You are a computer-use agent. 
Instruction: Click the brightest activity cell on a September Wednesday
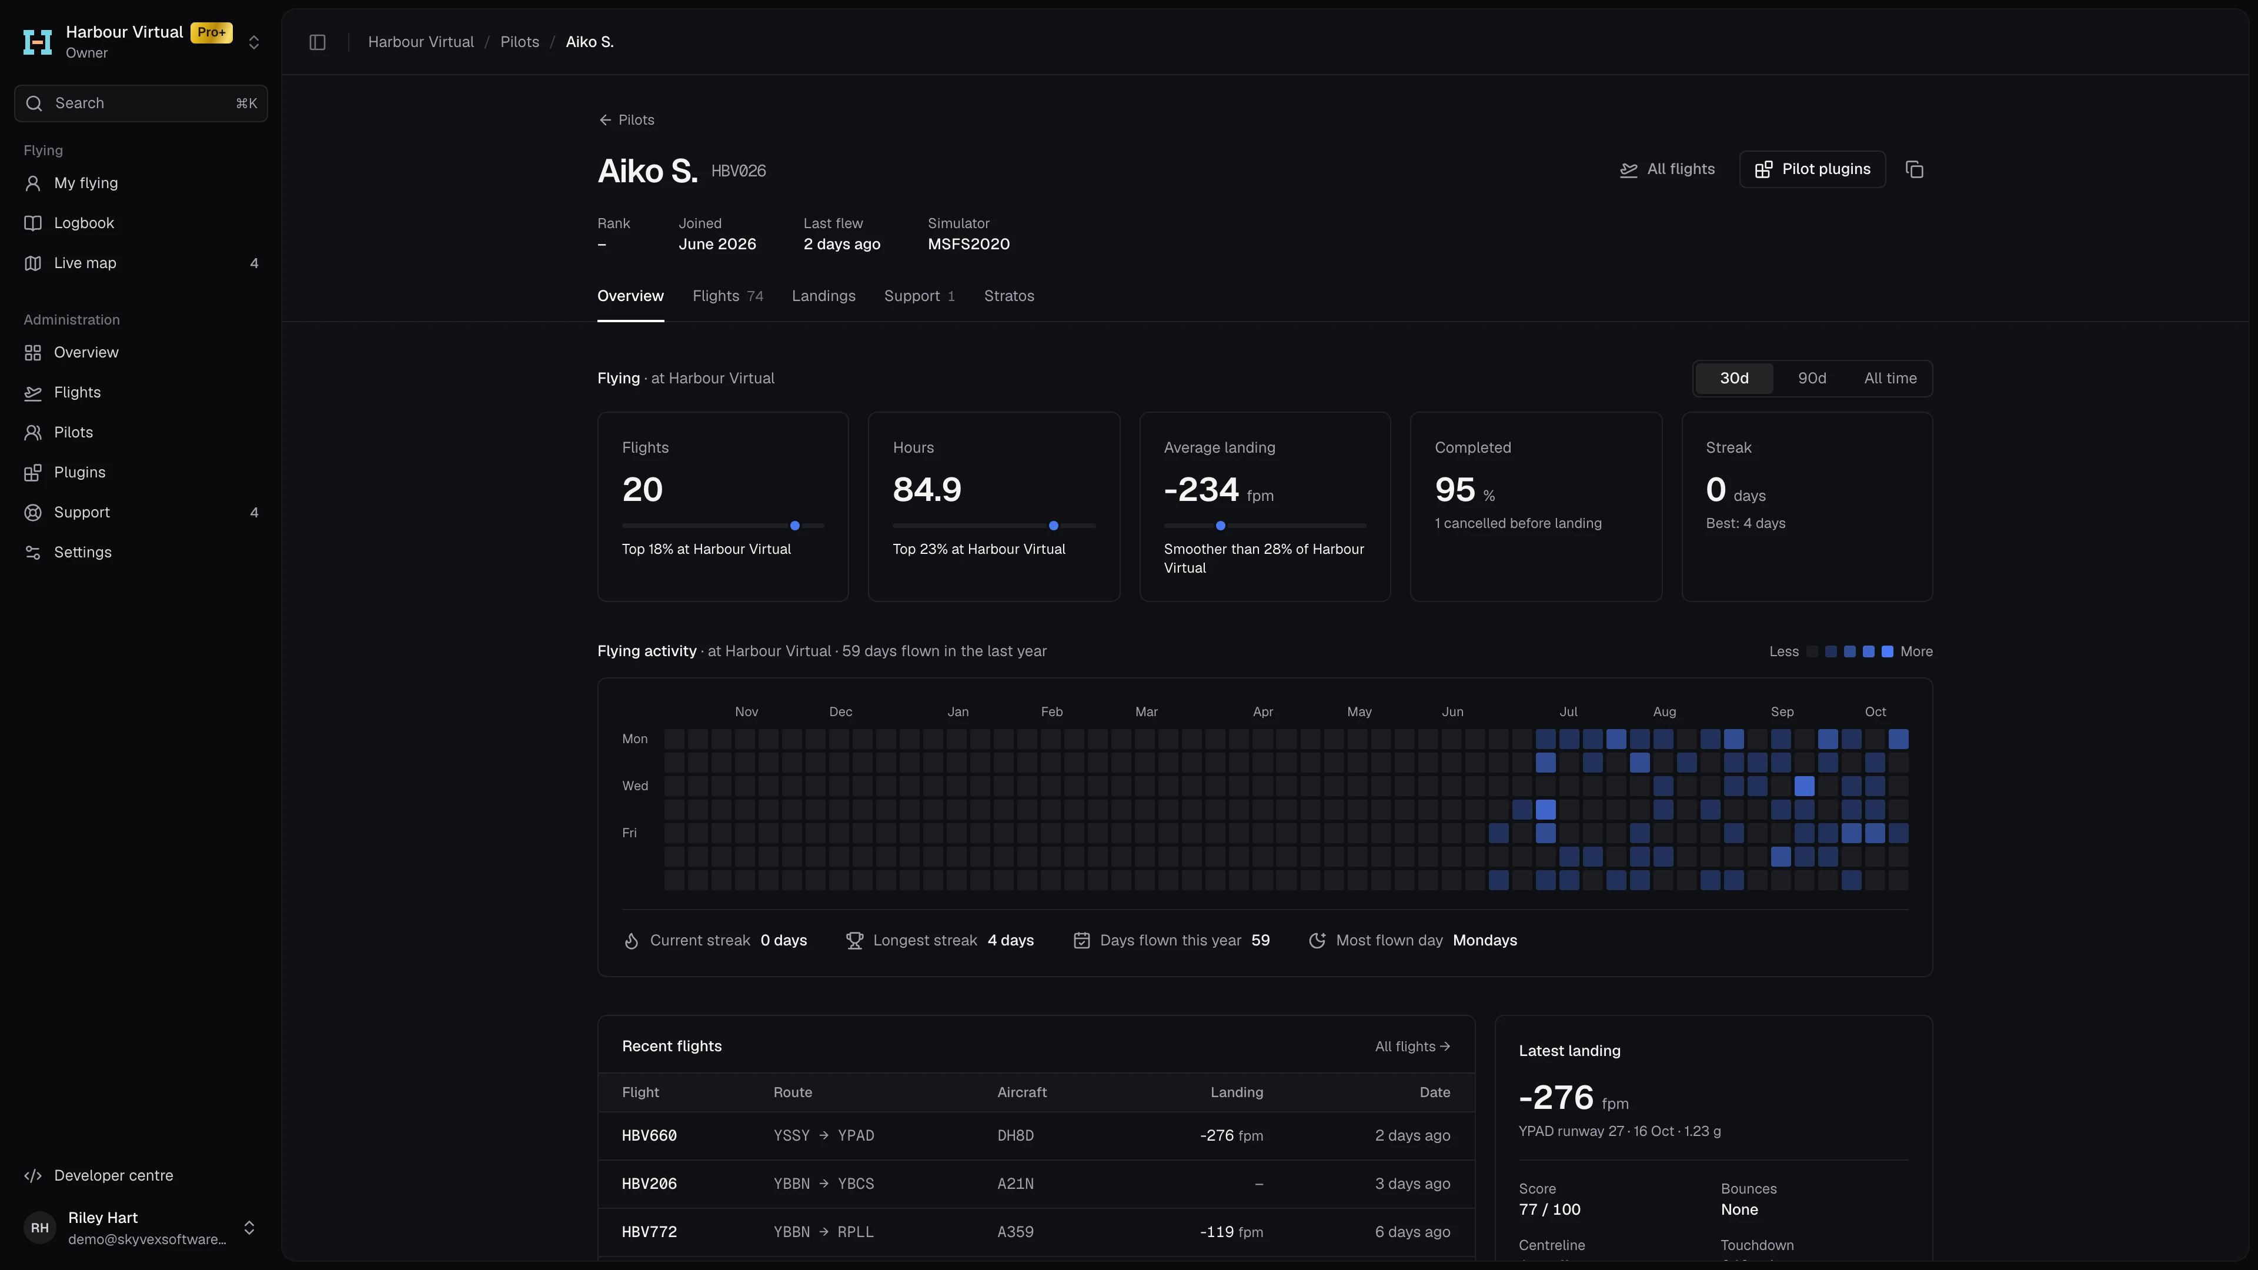tap(1804, 786)
